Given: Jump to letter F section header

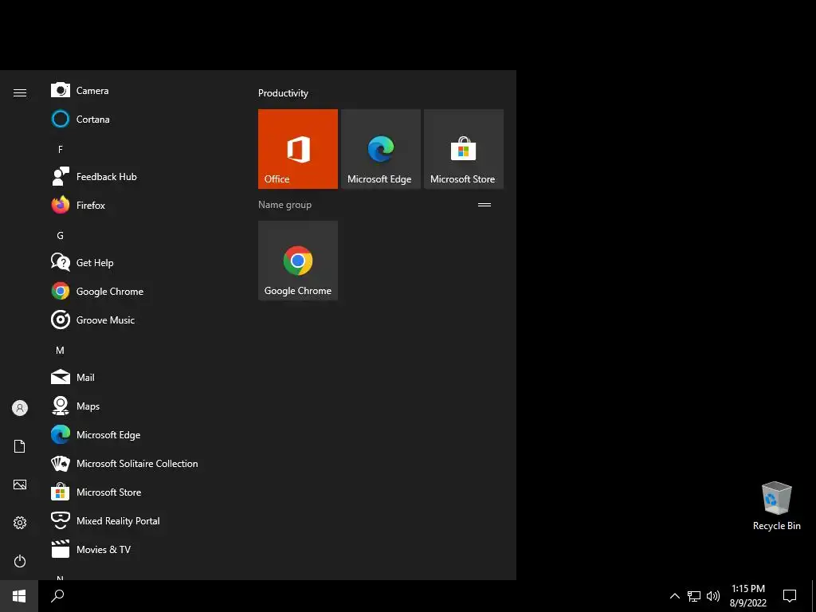Looking at the screenshot, I should [61, 149].
